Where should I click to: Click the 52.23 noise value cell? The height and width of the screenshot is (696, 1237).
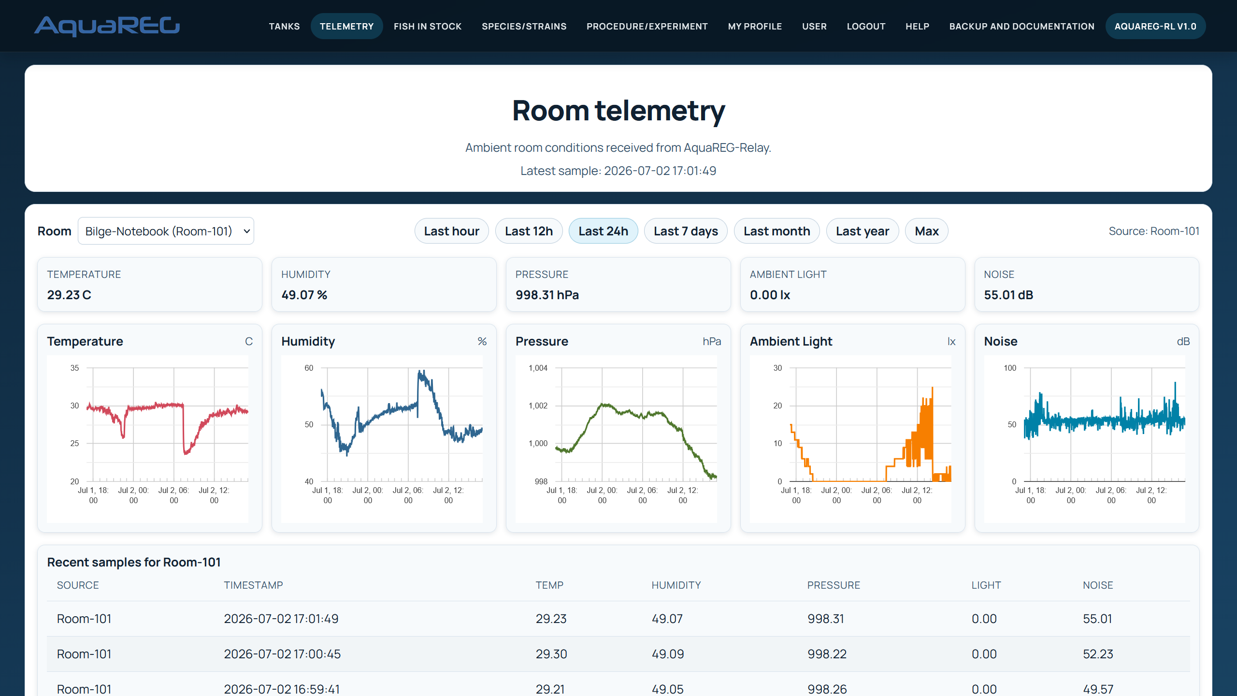pyautogui.click(x=1098, y=654)
